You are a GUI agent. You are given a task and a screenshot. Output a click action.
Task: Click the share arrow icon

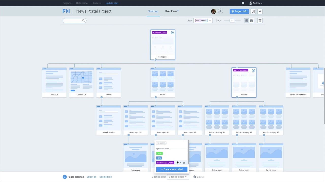coord(260,11)
